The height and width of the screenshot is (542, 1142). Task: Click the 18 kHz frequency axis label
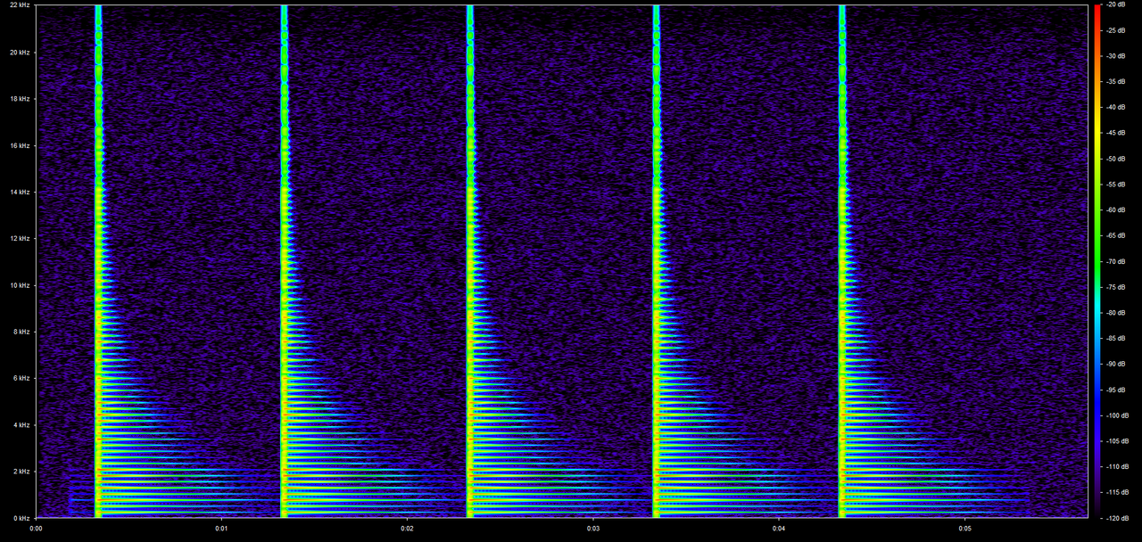[20, 99]
